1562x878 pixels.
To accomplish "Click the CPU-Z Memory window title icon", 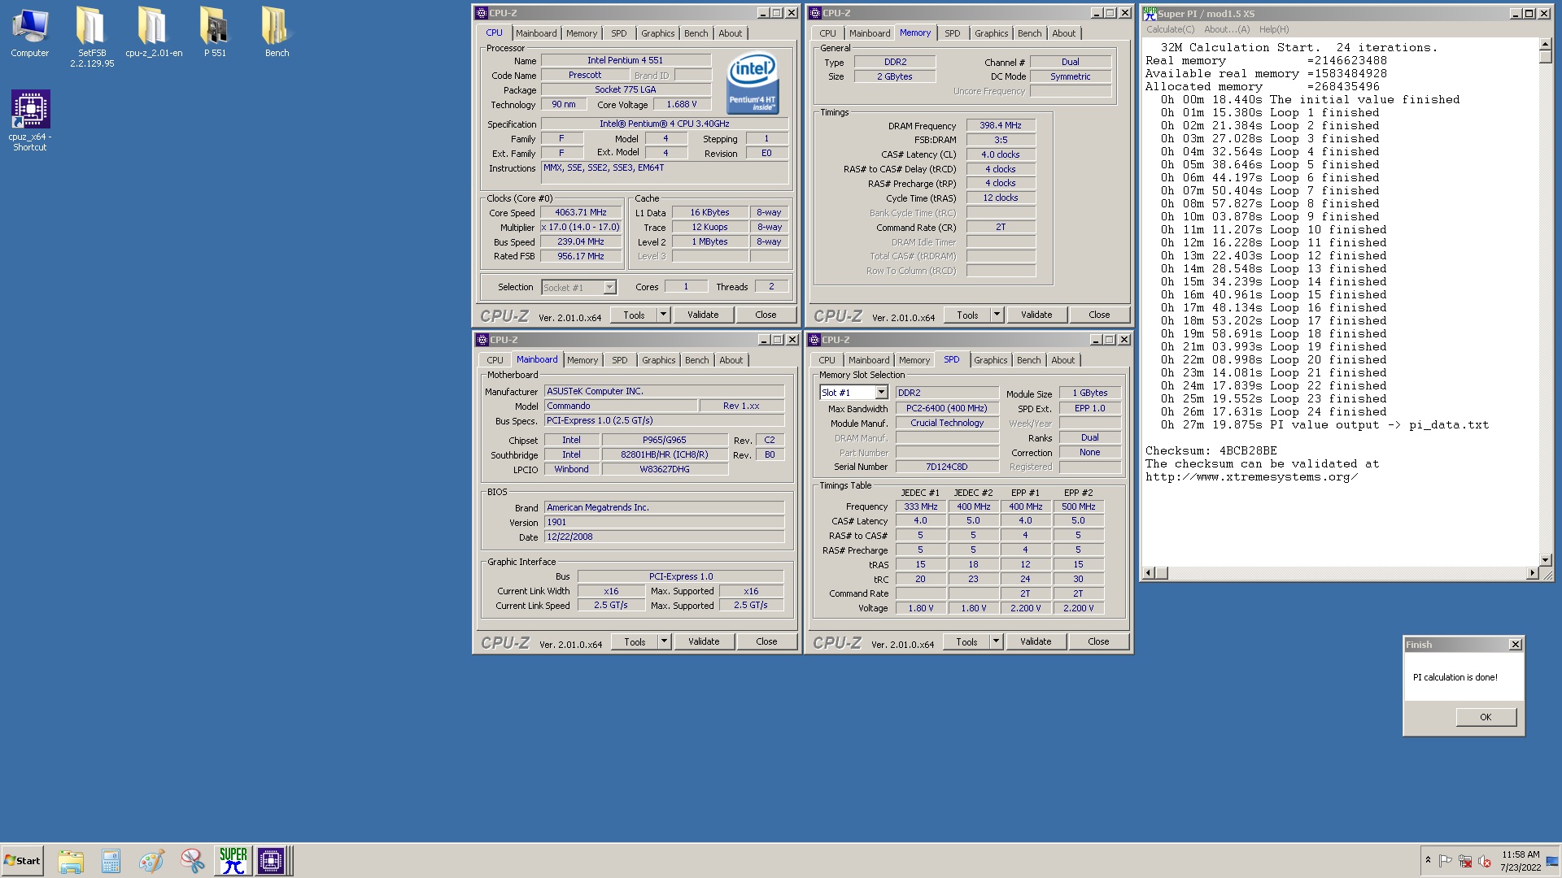I will tap(815, 13).
